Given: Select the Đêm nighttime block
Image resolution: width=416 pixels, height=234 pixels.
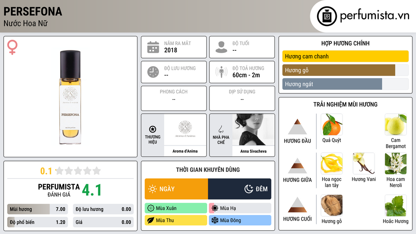Looking at the screenshot, I should tap(240, 189).
